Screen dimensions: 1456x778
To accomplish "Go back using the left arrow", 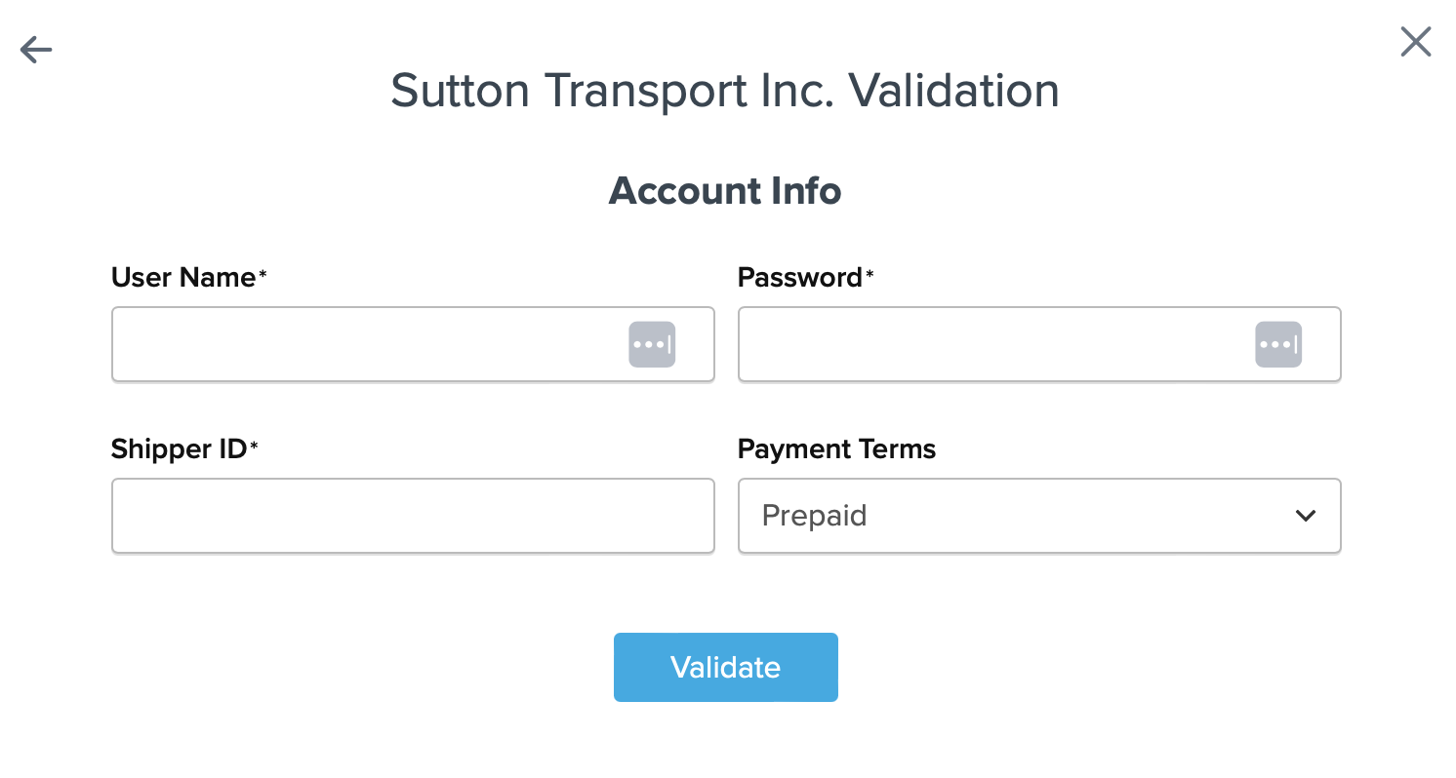I will click(36, 50).
